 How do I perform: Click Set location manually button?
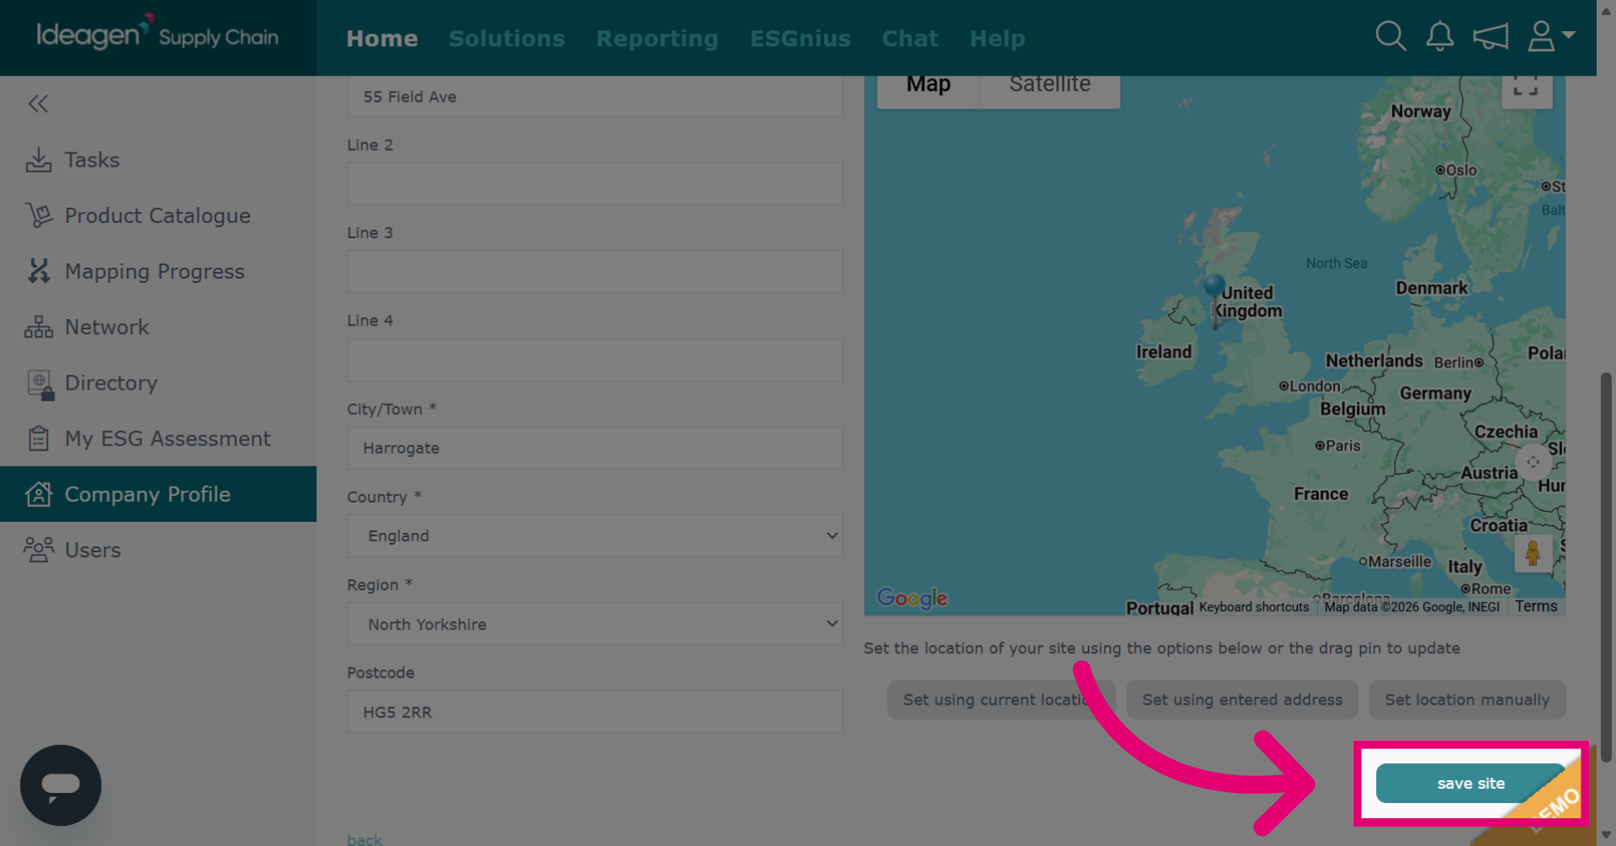pos(1467,700)
